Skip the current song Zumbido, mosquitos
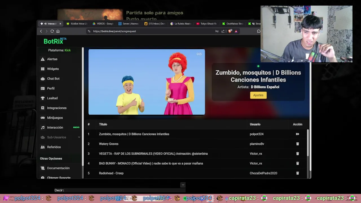The image size is (361, 203). [297, 134]
